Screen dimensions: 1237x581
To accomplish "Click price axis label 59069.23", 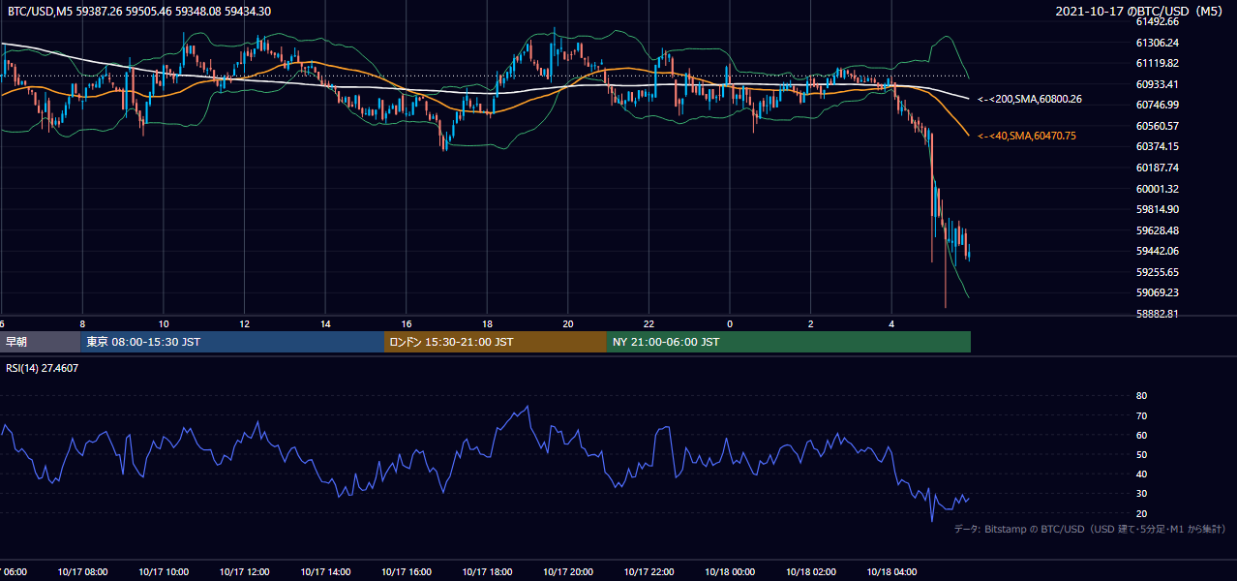I will [1157, 292].
